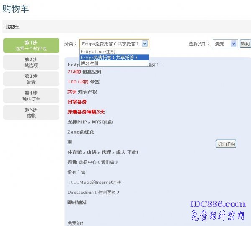Expand the 选择货币 currency dropdown
251x226 pixels.
[233, 43]
